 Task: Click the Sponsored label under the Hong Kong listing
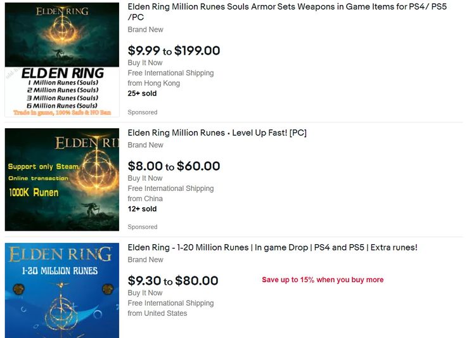(x=142, y=112)
